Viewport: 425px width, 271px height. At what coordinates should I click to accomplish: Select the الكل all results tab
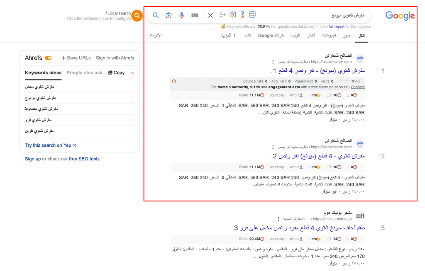point(361,36)
